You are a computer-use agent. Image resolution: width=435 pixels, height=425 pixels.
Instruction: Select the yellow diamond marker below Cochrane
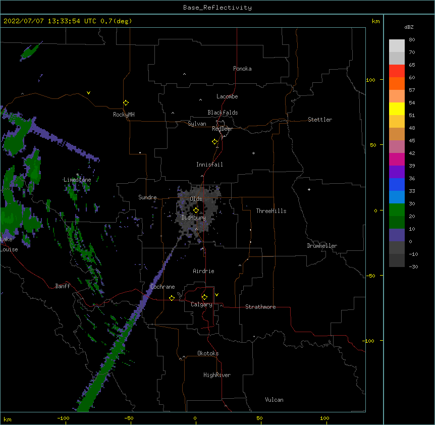click(172, 298)
